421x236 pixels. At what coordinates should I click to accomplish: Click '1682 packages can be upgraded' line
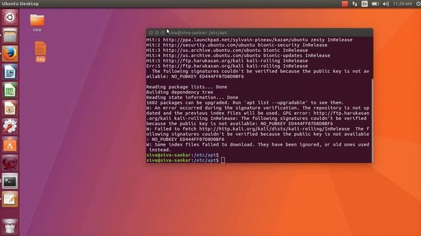[245, 102]
